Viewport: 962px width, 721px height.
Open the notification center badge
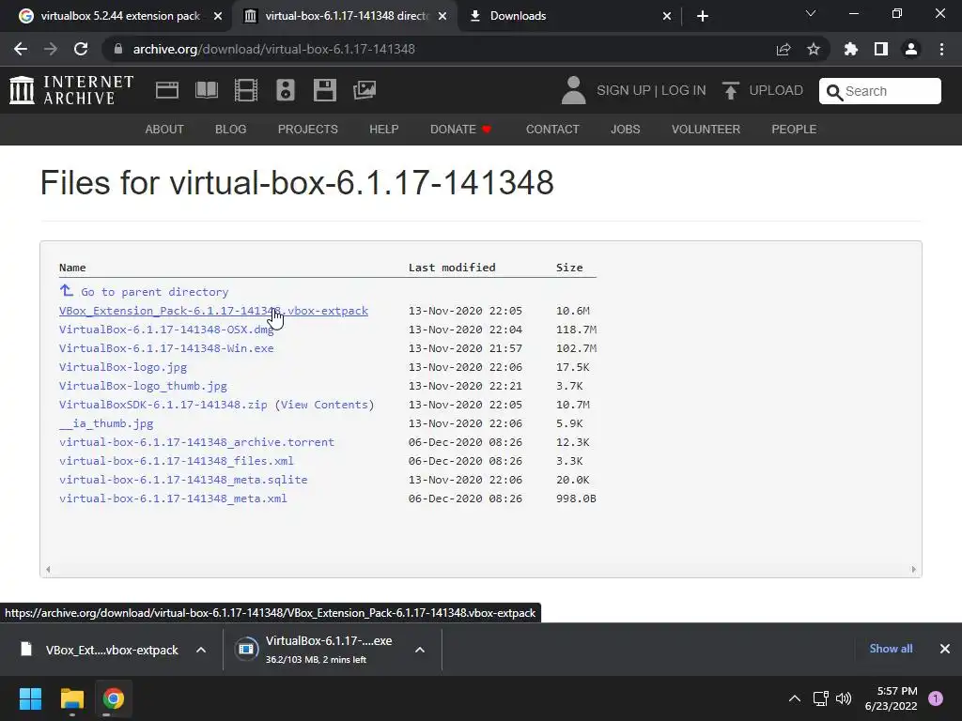[936, 698]
